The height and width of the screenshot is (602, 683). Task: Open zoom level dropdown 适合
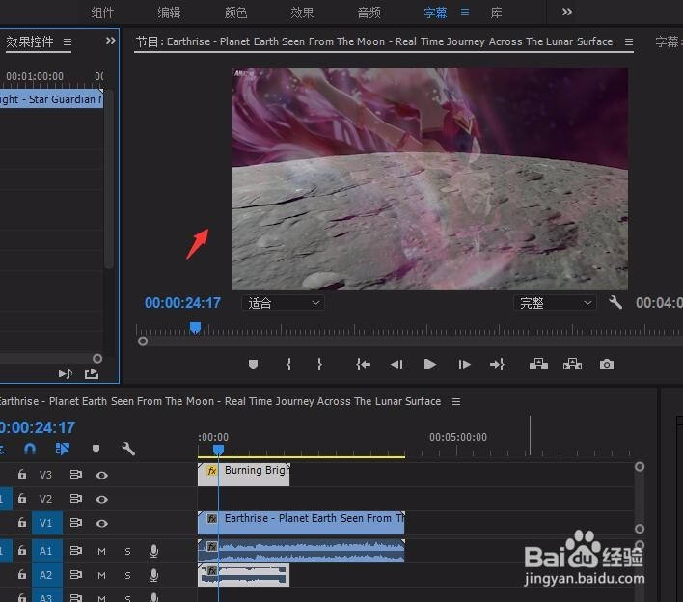pos(283,302)
